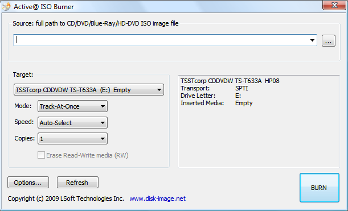Click 'TSSTcorp CDDVDW TS-T633A HP08' info text

pyautogui.click(x=230, y=81)
